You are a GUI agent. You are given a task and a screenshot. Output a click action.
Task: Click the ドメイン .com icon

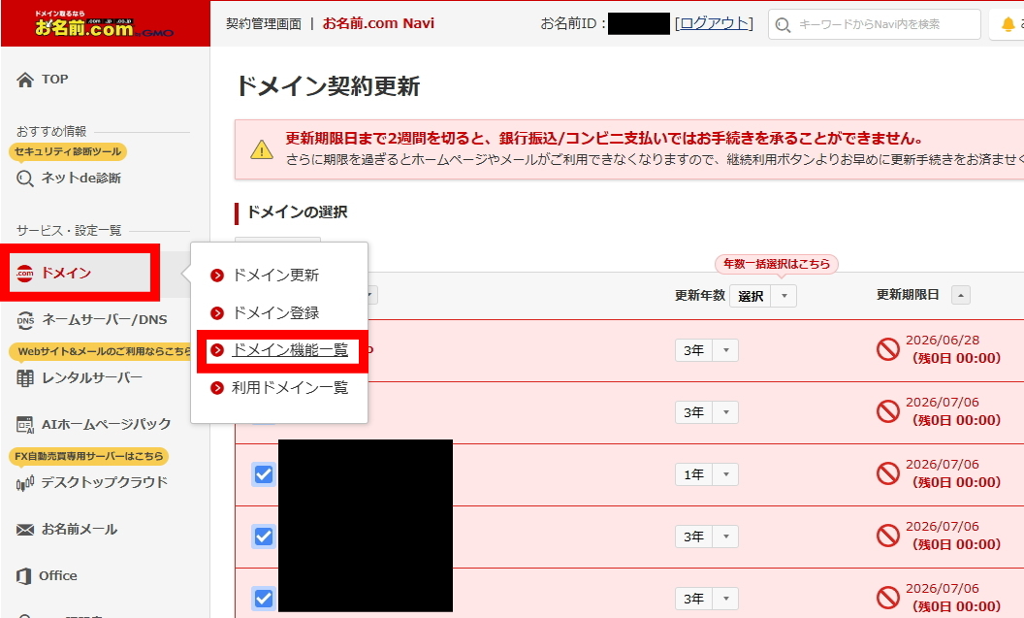click(25, 273)
